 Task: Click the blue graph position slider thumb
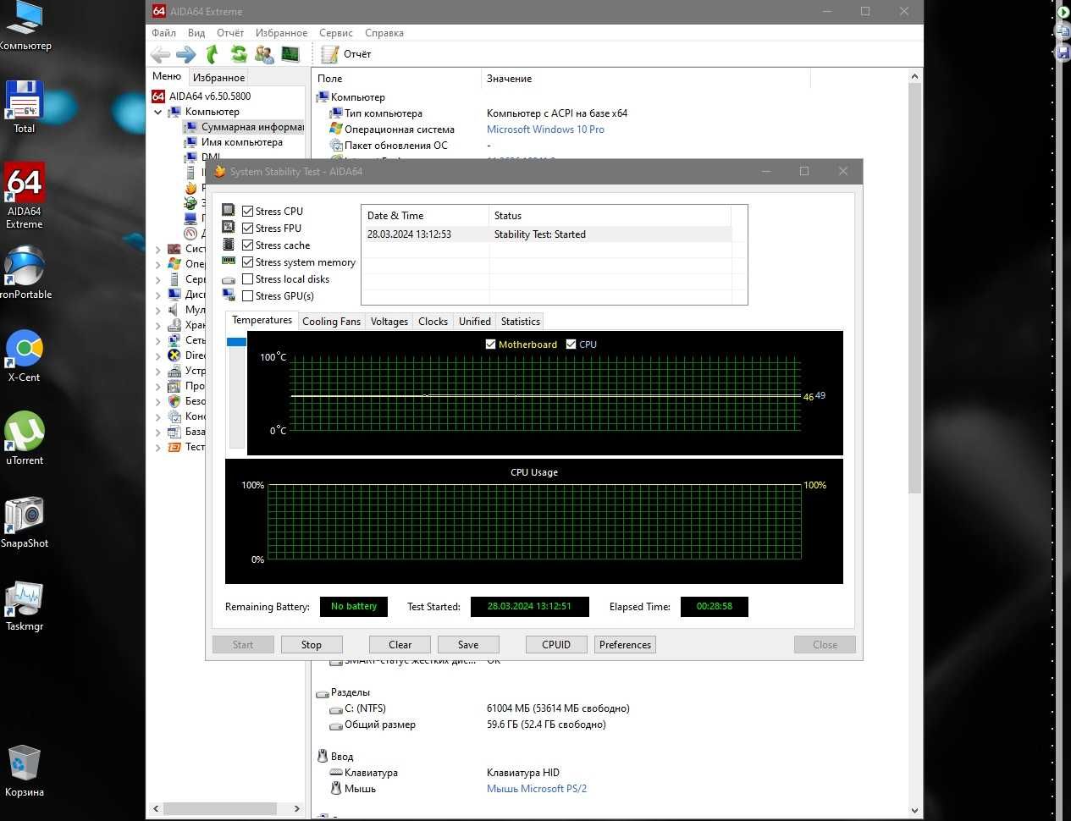click(x=236, y=342)
